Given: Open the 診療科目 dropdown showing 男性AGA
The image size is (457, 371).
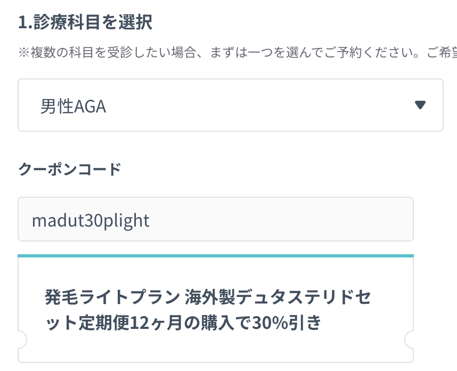Looking at the screenshot, I should pos(230,105).
